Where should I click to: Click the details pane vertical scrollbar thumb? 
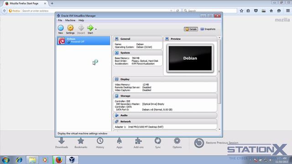(x=219, y=72)
